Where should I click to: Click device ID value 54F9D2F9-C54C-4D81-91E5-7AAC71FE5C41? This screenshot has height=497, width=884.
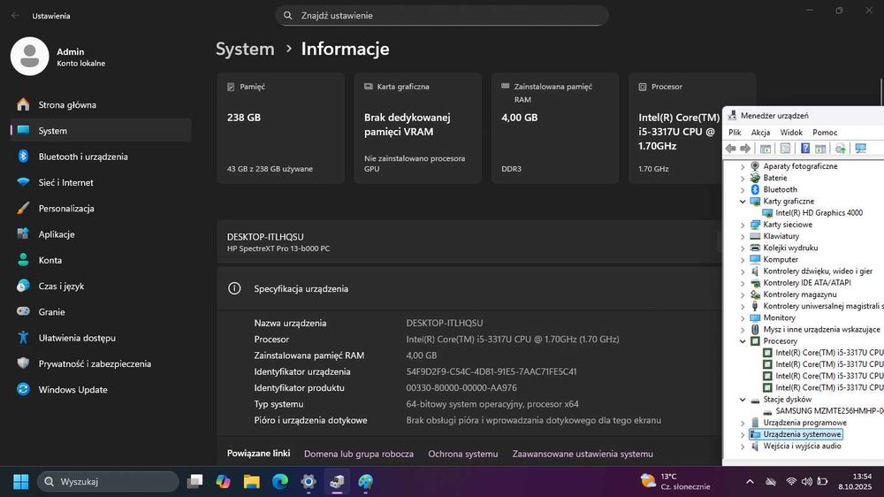pos(491,371)
